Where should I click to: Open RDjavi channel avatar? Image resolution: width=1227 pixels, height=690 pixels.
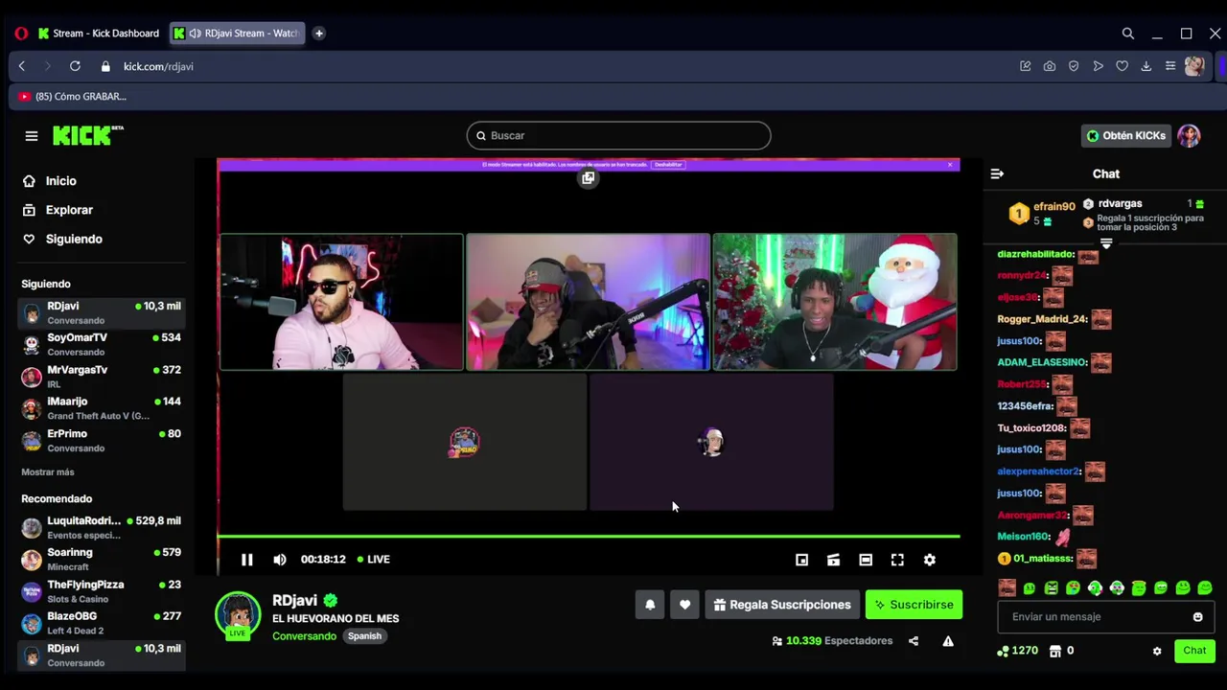click(238, 616)
